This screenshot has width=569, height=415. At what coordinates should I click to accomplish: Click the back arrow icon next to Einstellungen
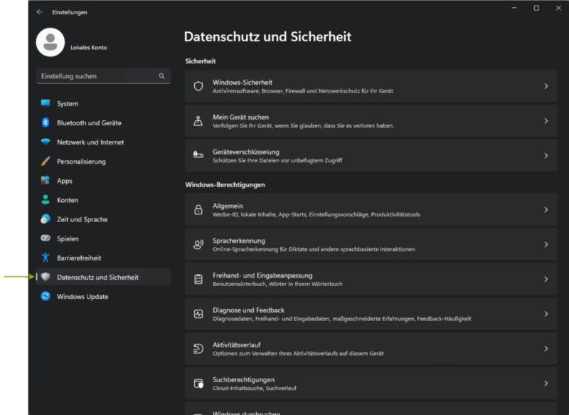(x=40, y=12)
